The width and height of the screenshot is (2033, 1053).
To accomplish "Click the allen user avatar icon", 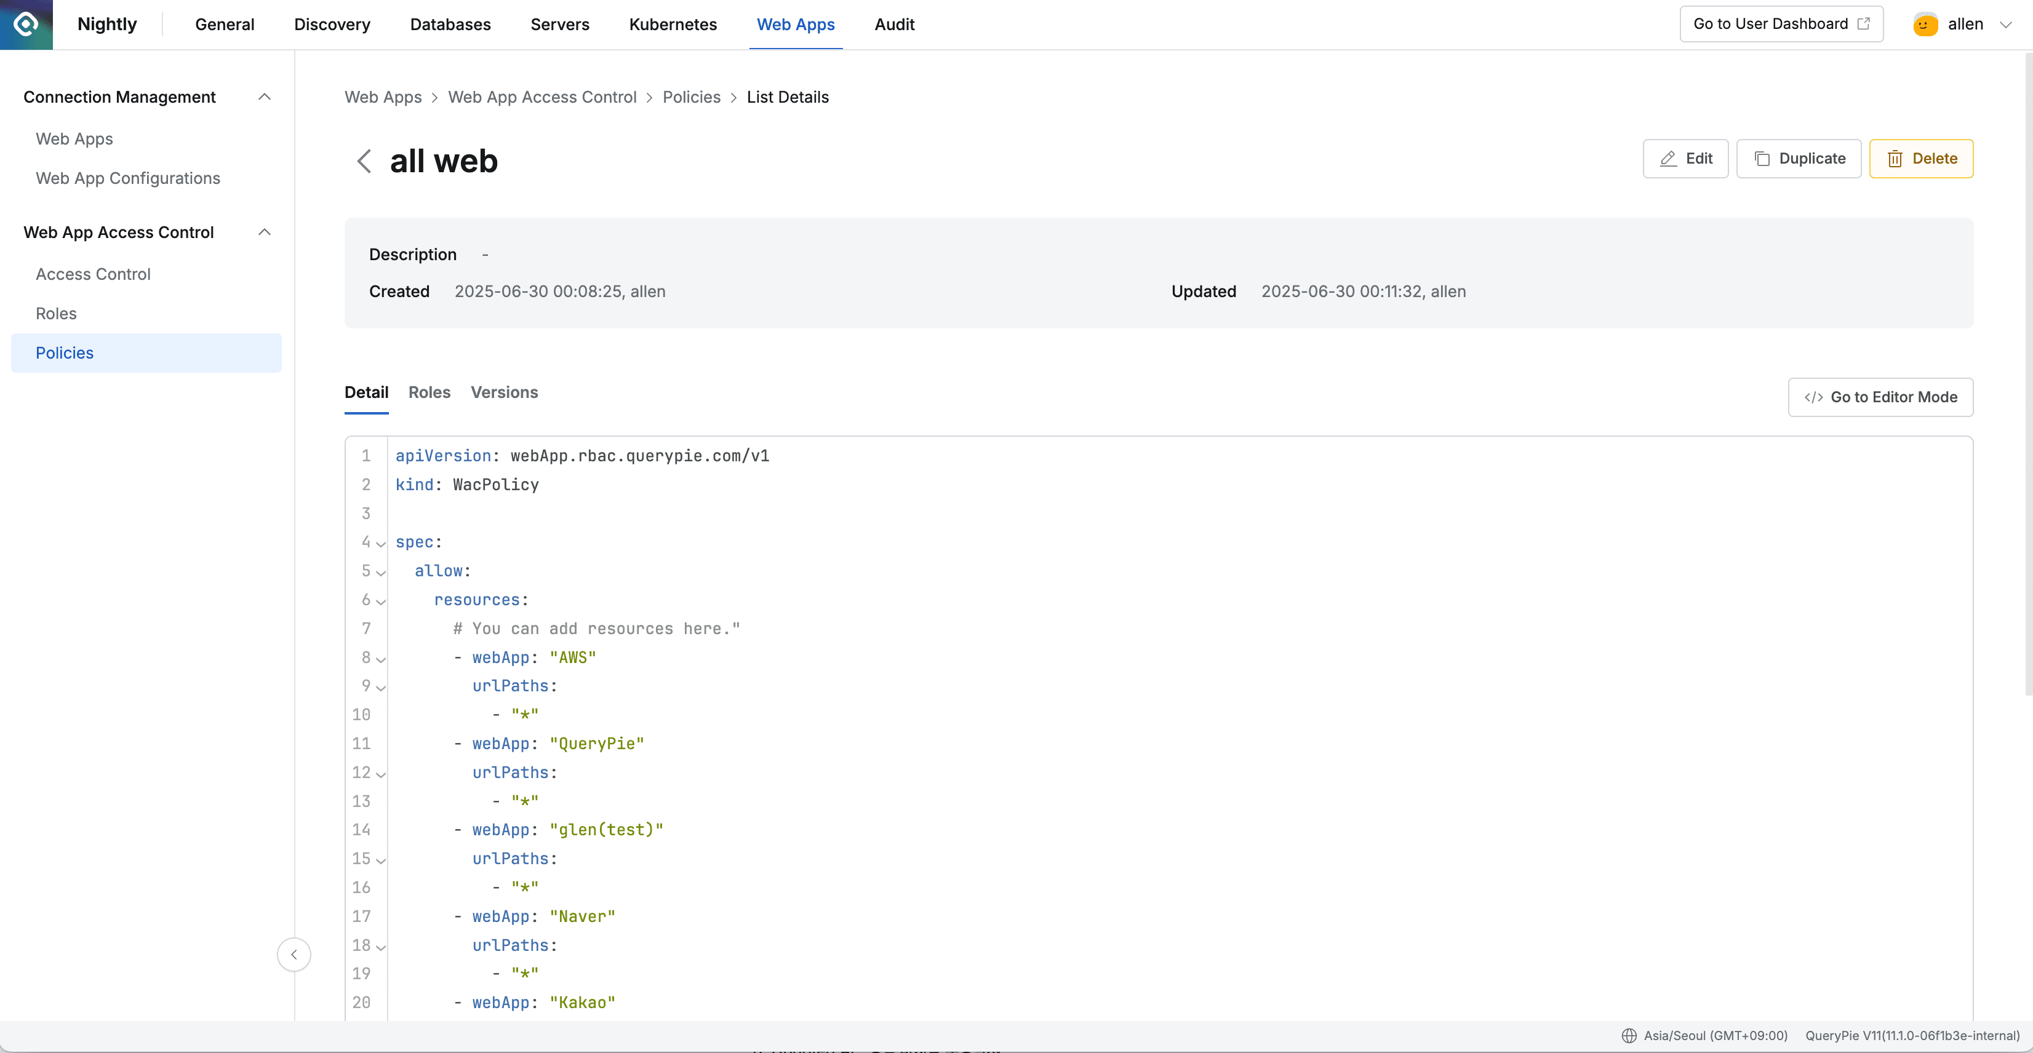I will 1925,23.
